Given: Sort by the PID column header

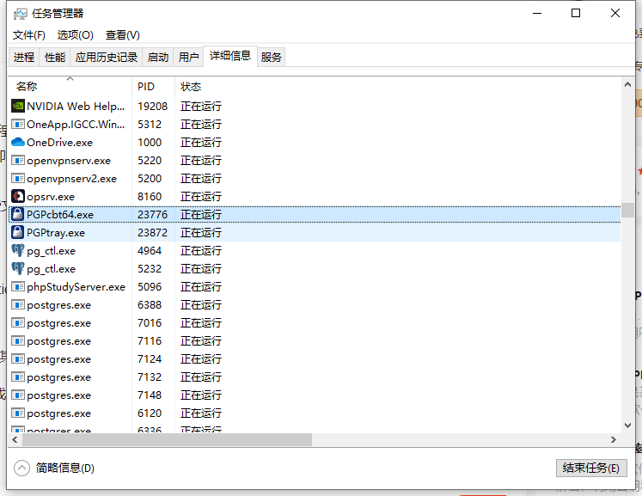Looking at the screenshot, I should [146, 87].
